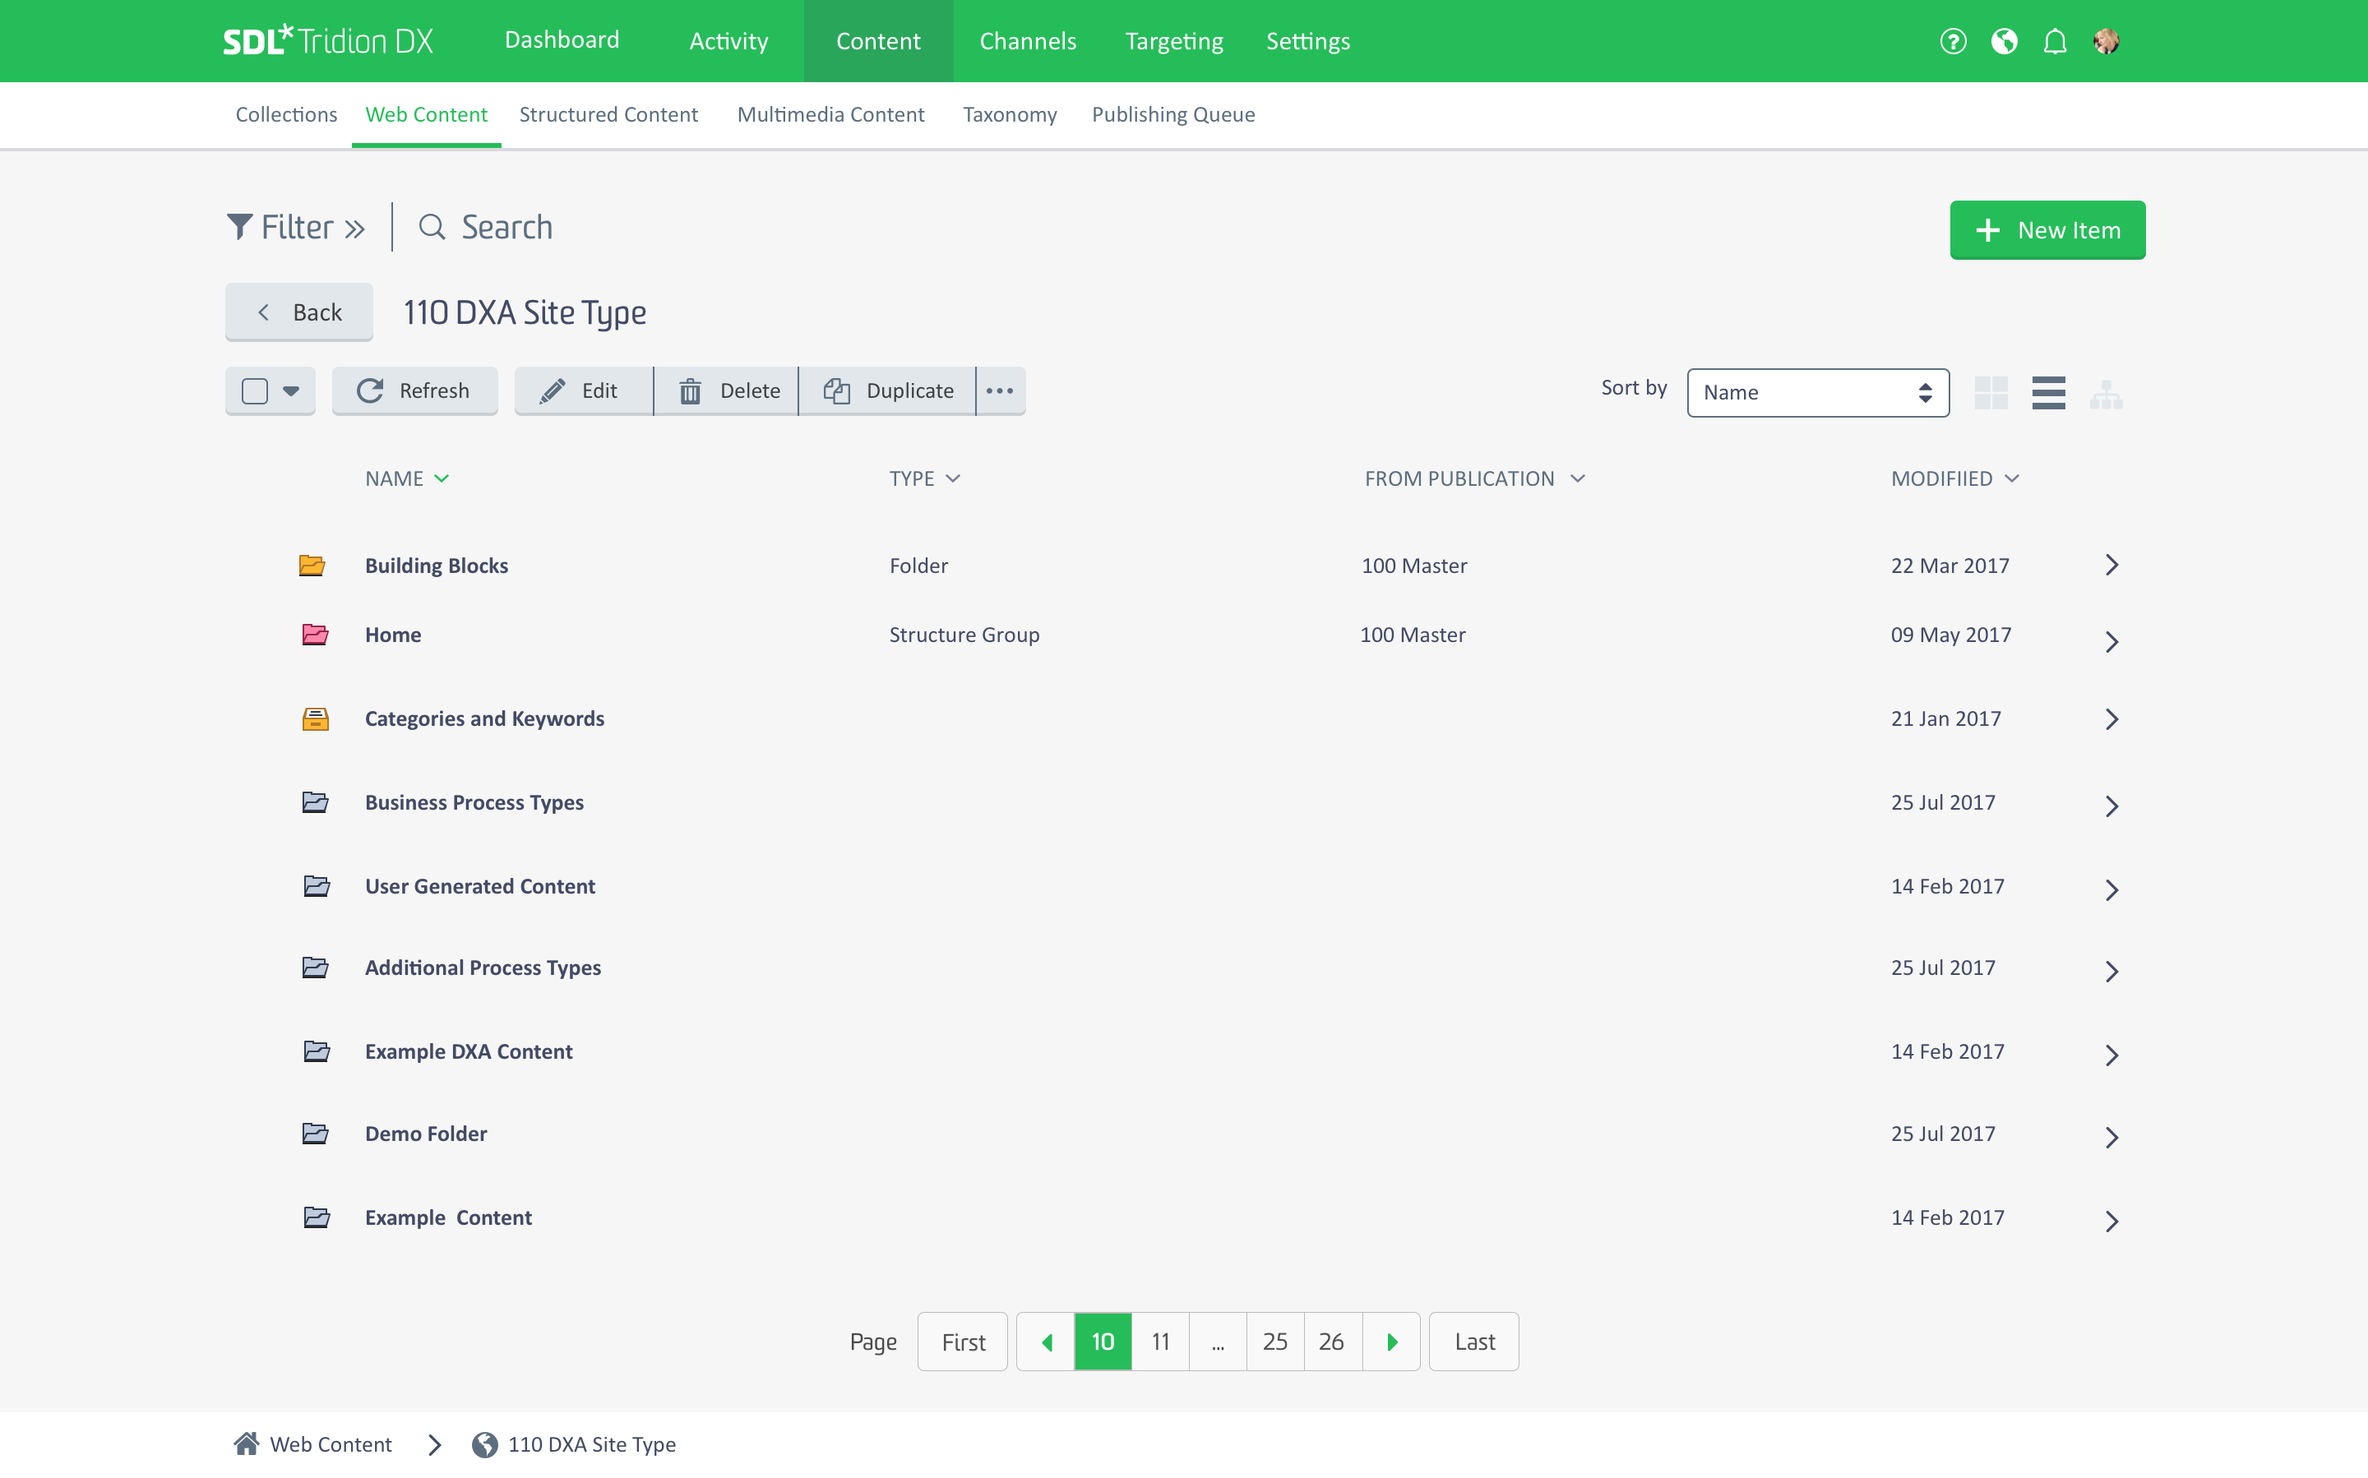Open the notifications bell
Viewport: 2368px width, 1478px height.
(2055, 41)
